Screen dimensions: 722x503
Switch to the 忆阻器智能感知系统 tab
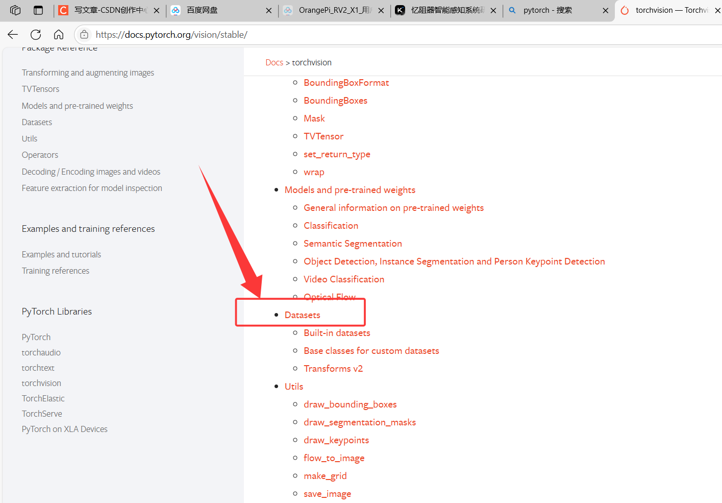(x=446, y=10)
